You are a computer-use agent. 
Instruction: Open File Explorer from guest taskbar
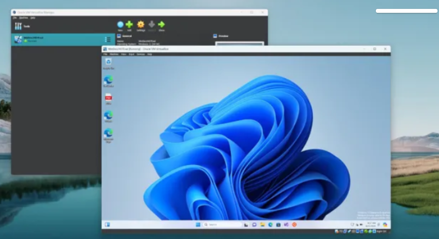262,224
